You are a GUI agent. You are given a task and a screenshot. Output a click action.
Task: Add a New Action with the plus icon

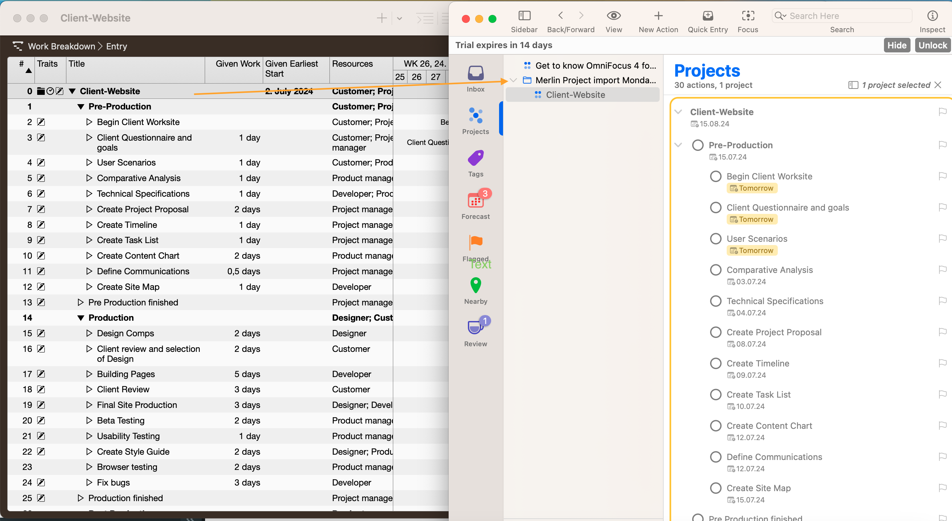[x=658, y=16]
